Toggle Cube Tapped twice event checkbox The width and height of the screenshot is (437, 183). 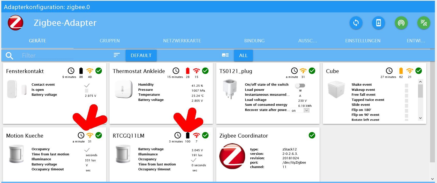tap(406, 101)
